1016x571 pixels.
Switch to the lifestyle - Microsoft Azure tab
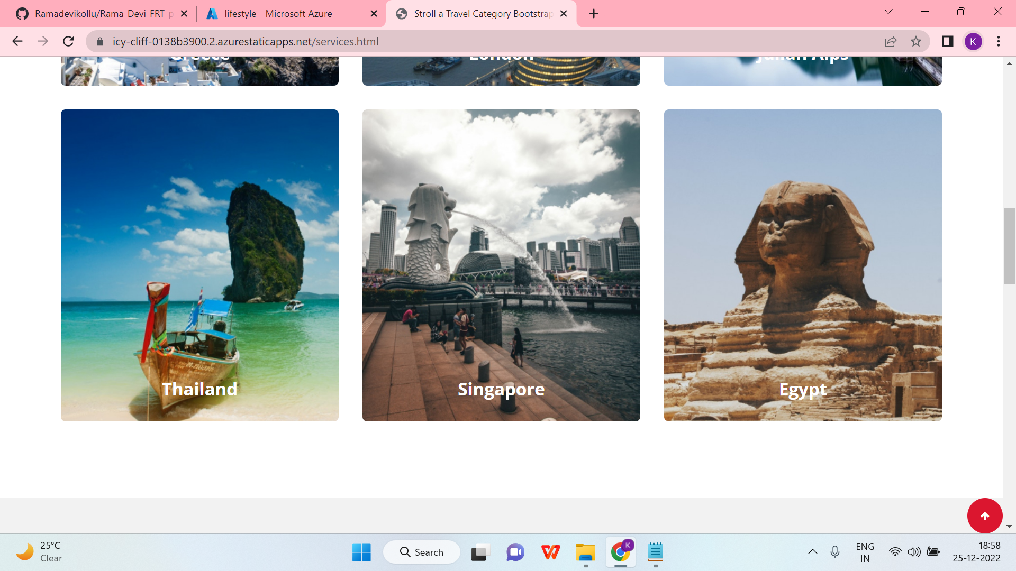click(278, 14)
